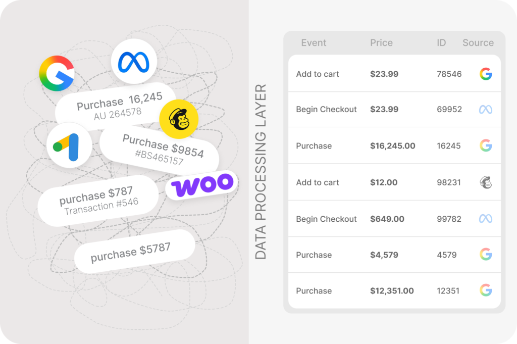Viewport: 517px width, 344px height.
Task: Click the DATA PROCESSING LAYER vertical label
Action: [261, 172]
